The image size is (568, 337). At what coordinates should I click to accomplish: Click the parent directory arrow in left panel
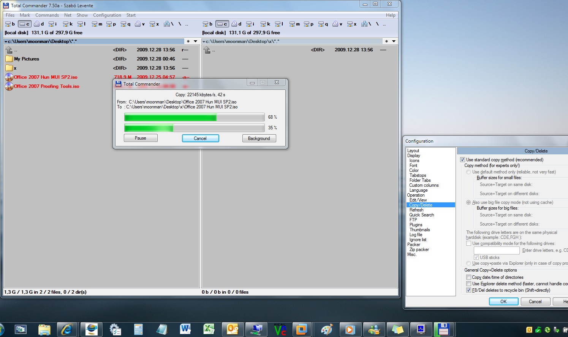pos(9,50)
